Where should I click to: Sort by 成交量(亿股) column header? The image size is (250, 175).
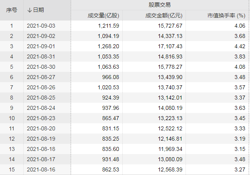click(104, 16)
